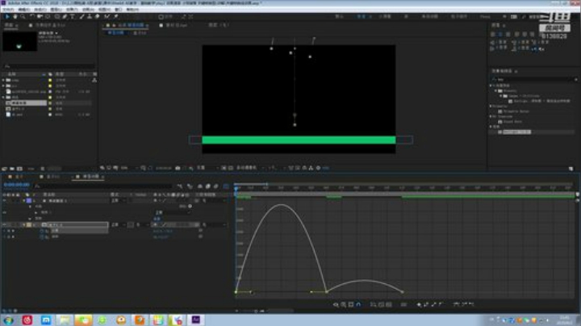Select the Puppet Pin tool
Screen dimensions: 581x326
[115, 17]
